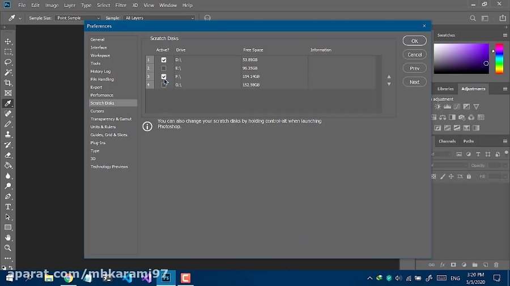Click the info icon beside scratch disk tip

(147, 126)
